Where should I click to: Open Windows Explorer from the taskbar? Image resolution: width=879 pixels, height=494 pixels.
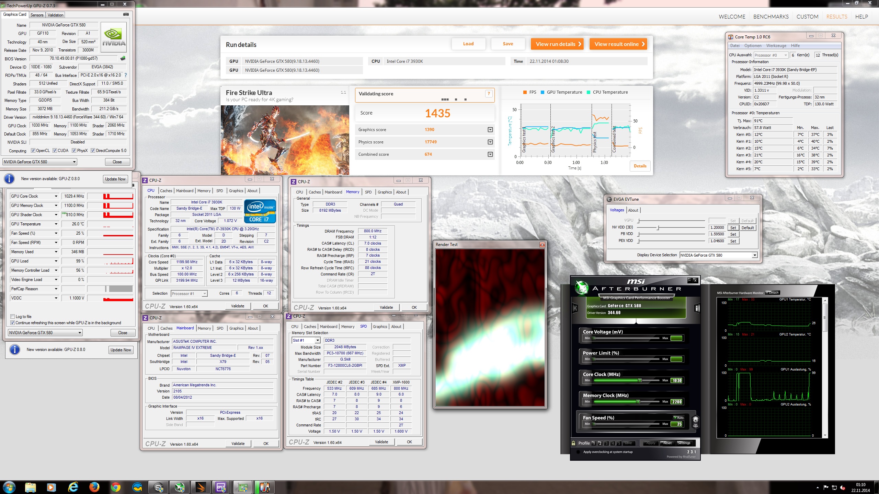pos(30,487)
